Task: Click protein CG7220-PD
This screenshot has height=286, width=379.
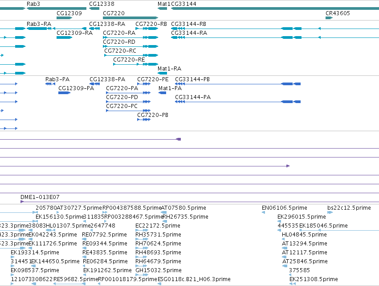Action: (122, 97)
